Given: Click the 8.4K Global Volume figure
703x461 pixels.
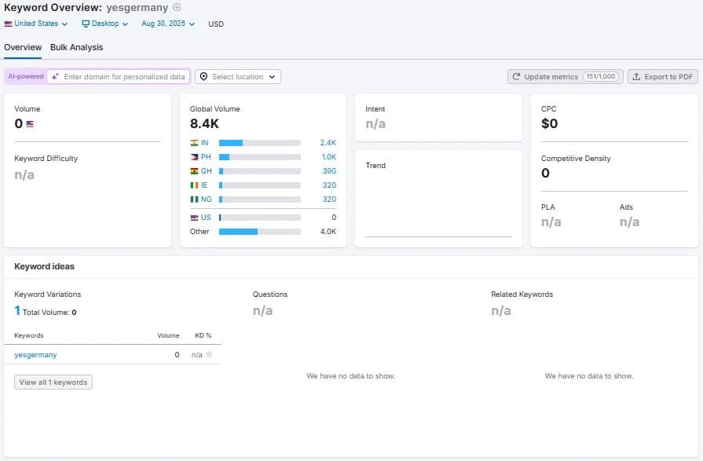Looking at the screenshot, I should click(x=204, y=124).
